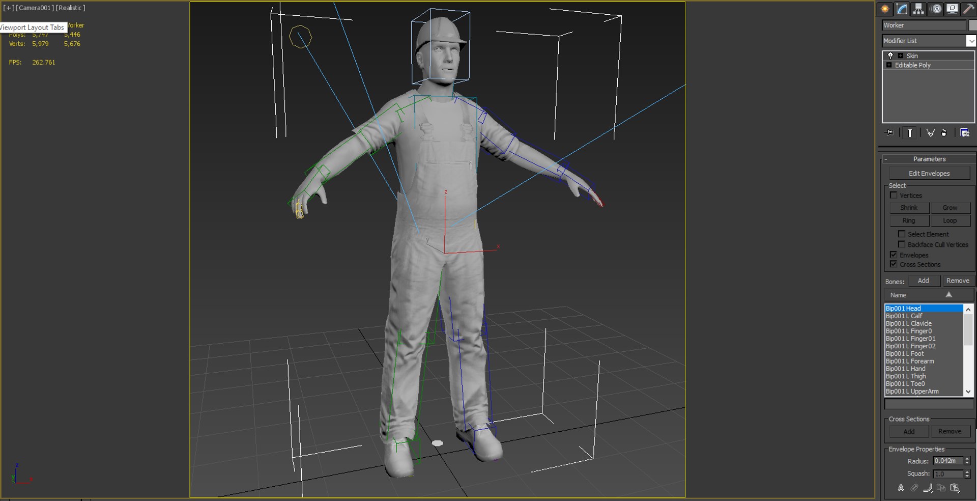
Task: Select Bip001 L Thigh bone
Action: click(x=924, y=376)
